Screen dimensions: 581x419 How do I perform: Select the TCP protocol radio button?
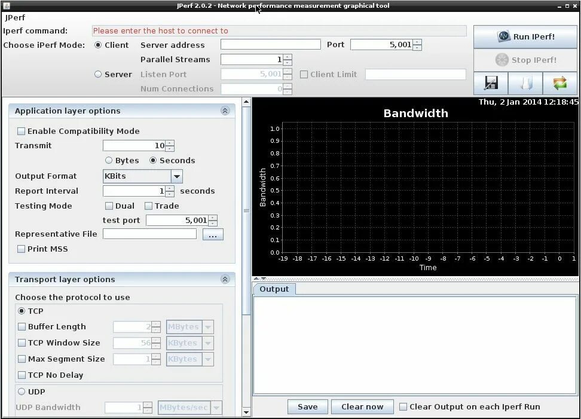tap(22, 311)
